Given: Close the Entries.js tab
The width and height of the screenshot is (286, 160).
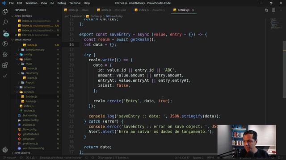Looking at the screenshot, I should [x=193, y=10].
